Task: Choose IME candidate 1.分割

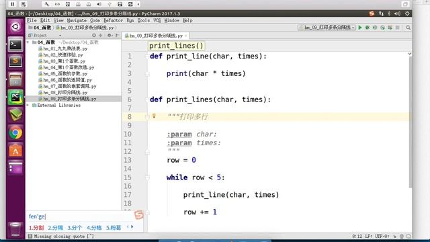Action: 36,228
